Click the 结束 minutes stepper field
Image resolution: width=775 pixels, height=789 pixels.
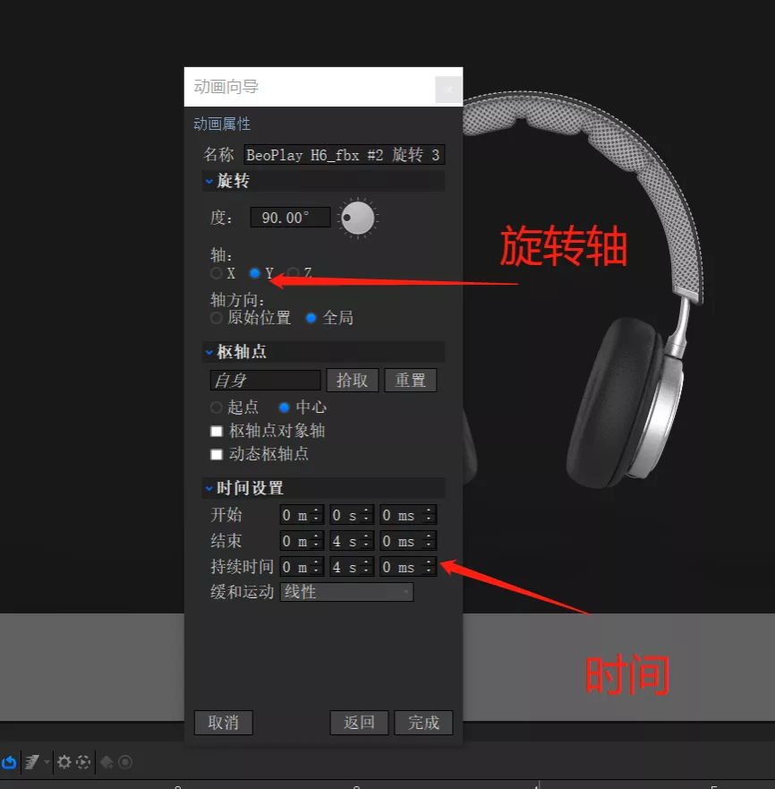(x=302, y=541)
